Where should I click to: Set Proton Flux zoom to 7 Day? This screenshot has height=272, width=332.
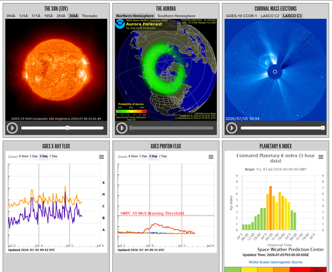pyautogui.click(x=163, y=156)
